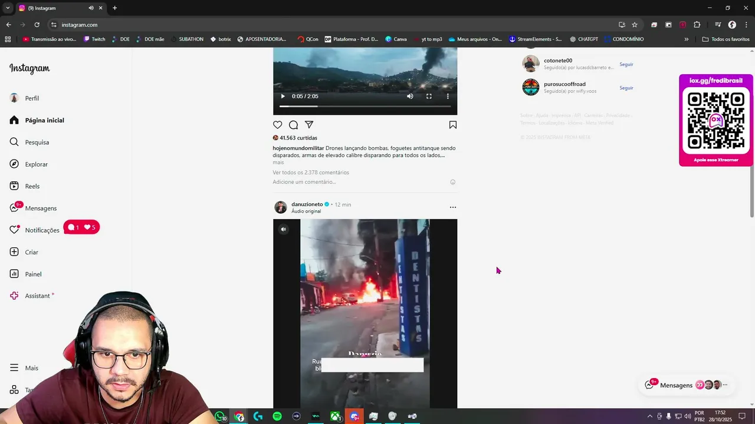Open the top video's three-dot options
Image resolution: width=755 pixels, height=424 pixels.
[448, 96]
